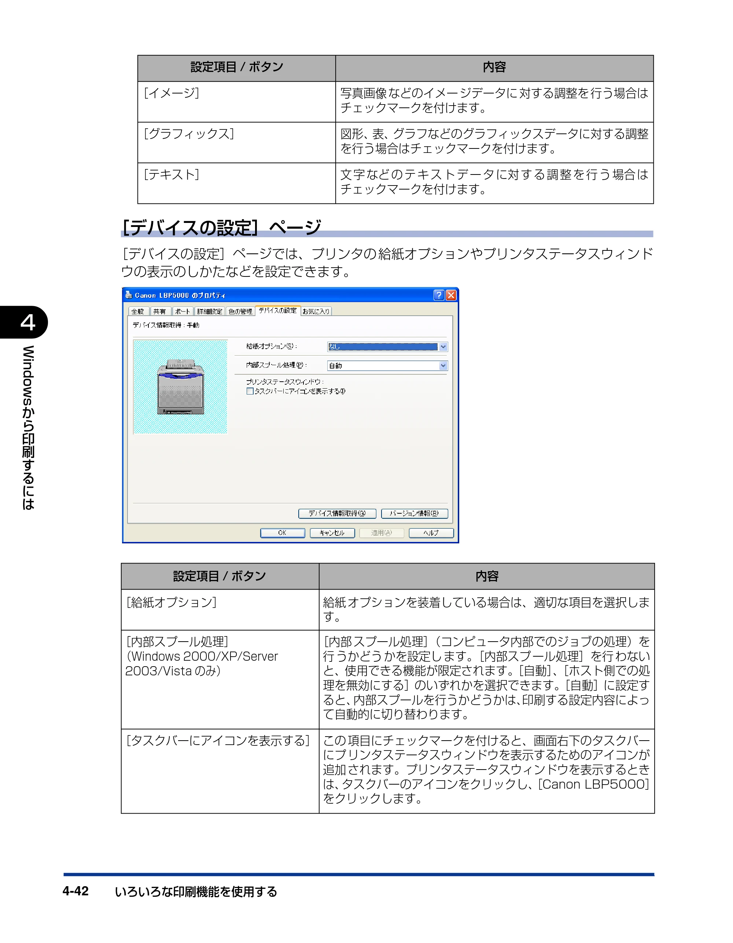Image resolution: width=733 pixels, height=943 pixels.
Task: Select the 色の管理 tab
Action: click(240, 311)
